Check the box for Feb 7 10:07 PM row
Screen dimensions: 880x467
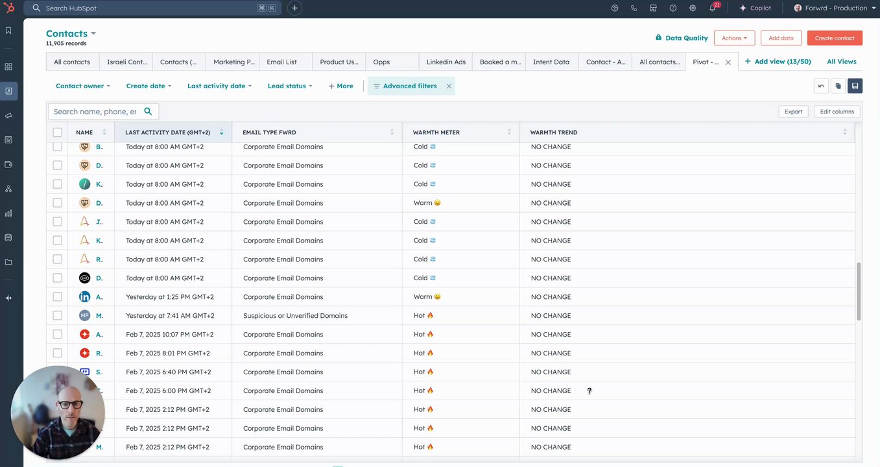(57, 334)
